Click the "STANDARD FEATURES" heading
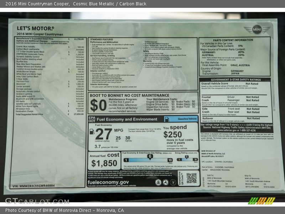This screenshot has width=285, height=214. pos(102,40)
